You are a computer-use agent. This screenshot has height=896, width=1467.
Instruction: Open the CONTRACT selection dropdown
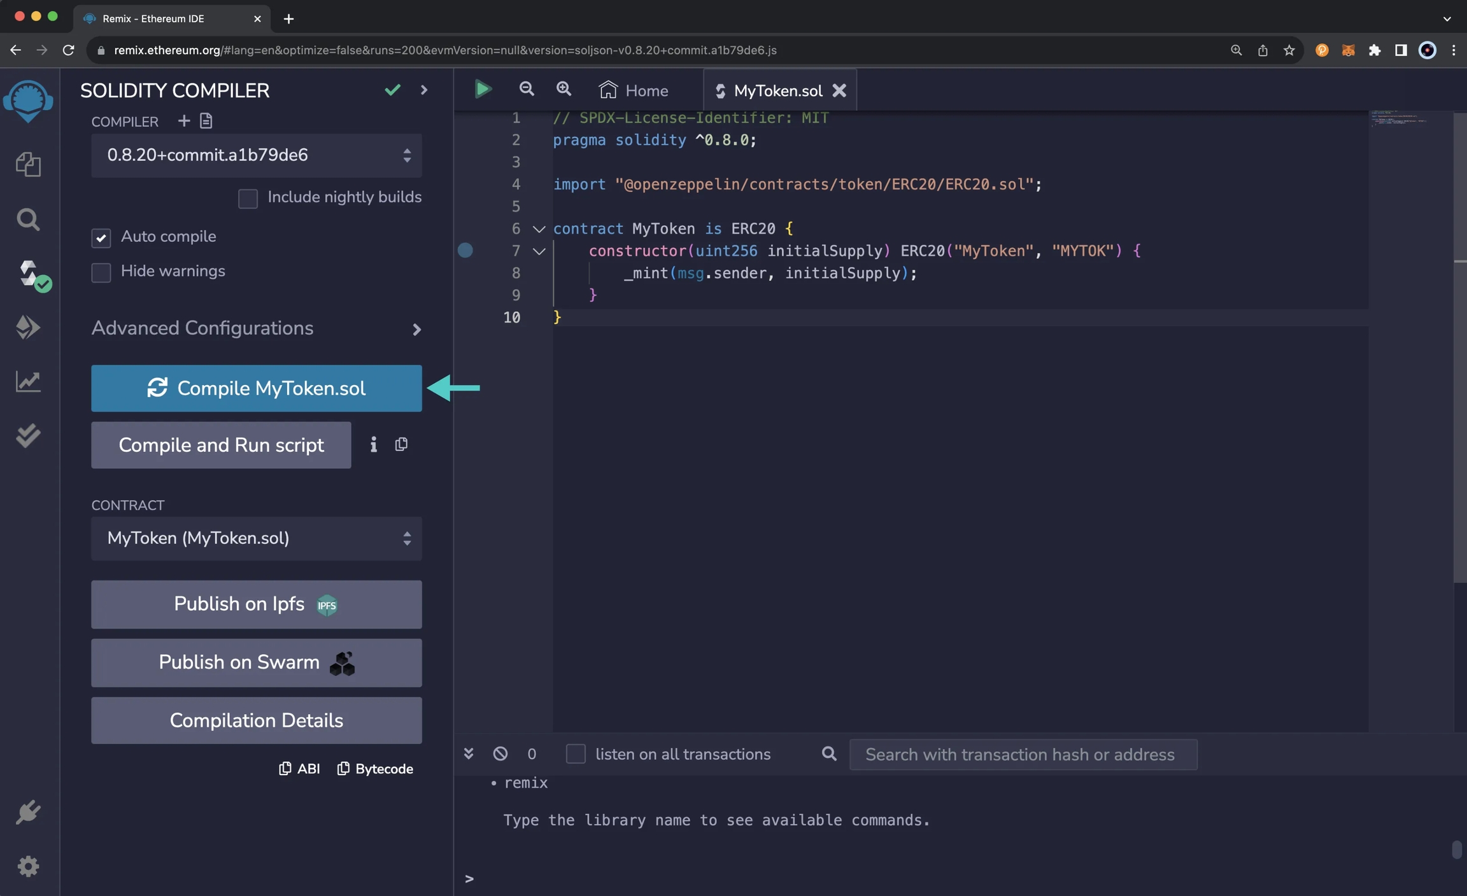coord(256,538)
